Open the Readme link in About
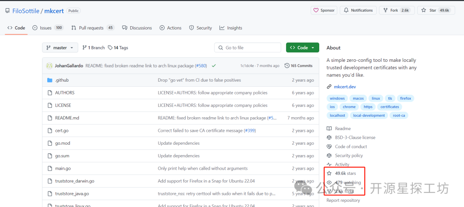 coord(343,129)
